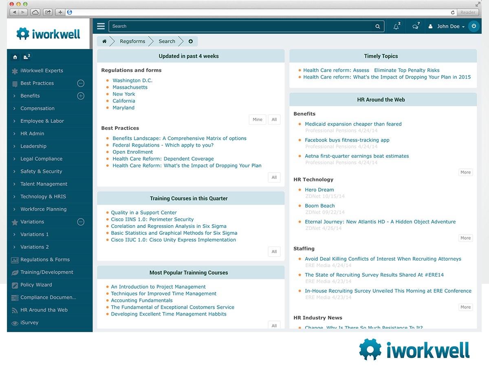Select the home icon in the sidebar
The width and height of the screenshot is (489, 367).
tap(15, 57)
